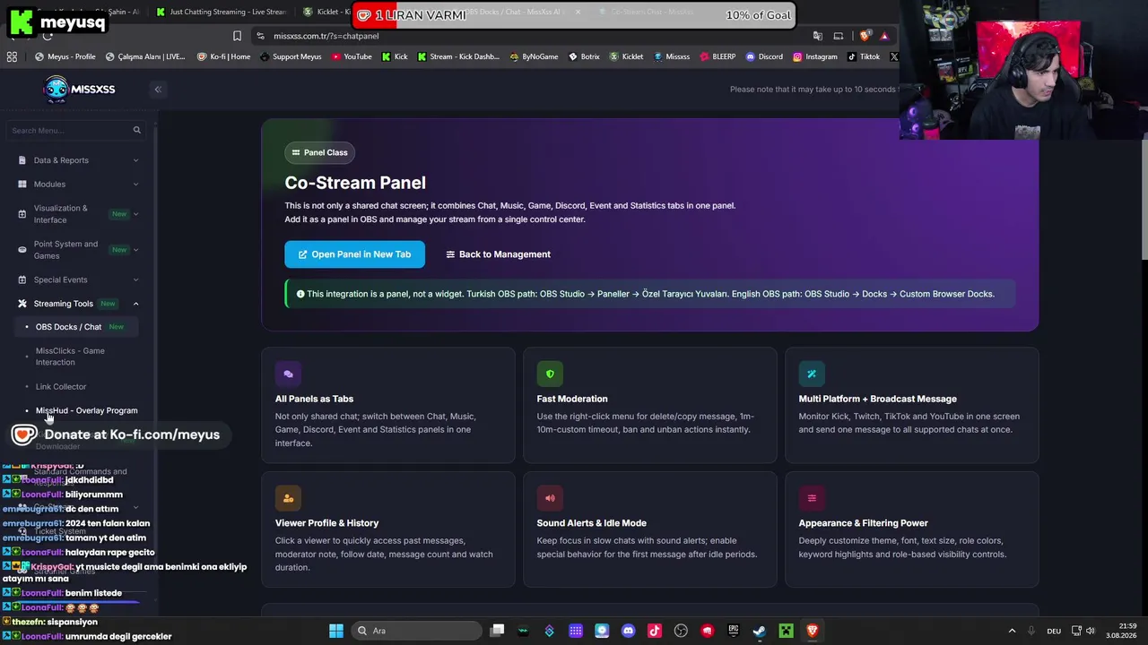Click the Fast Moderation card title
Viewport: 1148px width, 645px height.
(x=572, y=399)
